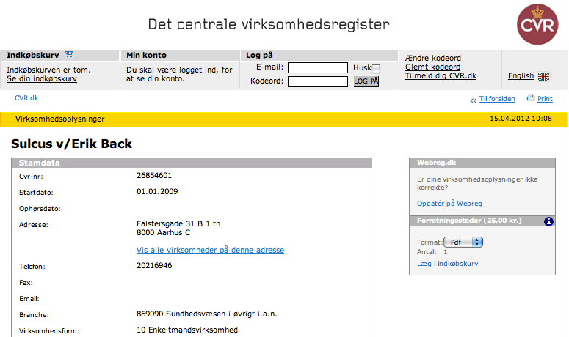This screenshot has width=569, height=337.
Task: Click the Virksomhedsoplysninger yellow bar title
Action: pos(60,119)
